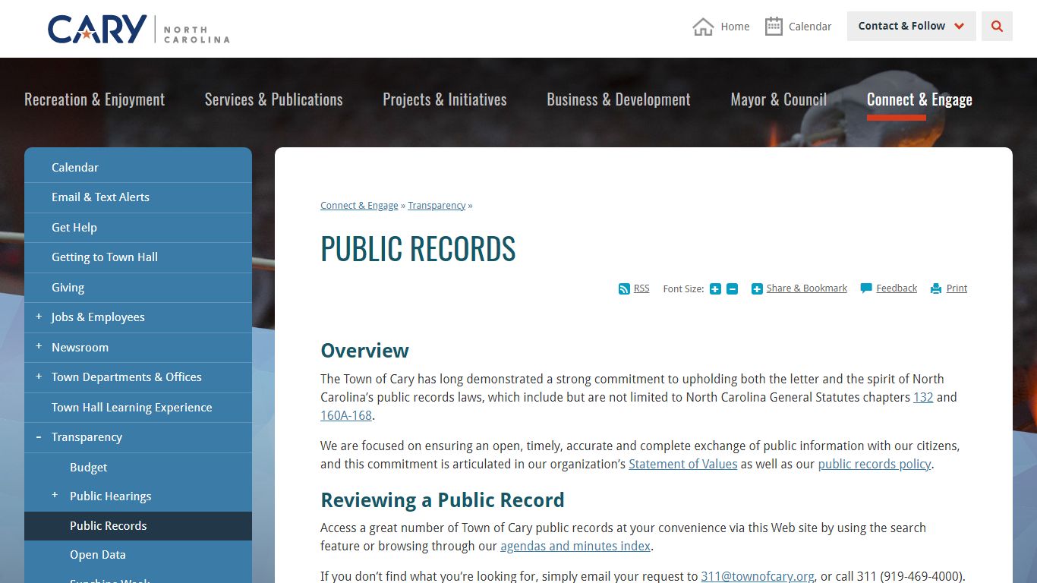Open Town Departments & Offices sidebar link
This screenshot has height=583, width=1037.
(127, 377)
